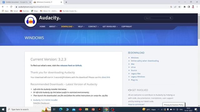
Task: Open the Plug-ins link
Action: (134, 80)
